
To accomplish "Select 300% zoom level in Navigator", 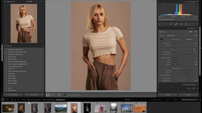I will point(41,2).
